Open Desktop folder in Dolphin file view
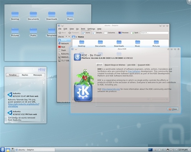The image size is (191, 152). point(82,44)
